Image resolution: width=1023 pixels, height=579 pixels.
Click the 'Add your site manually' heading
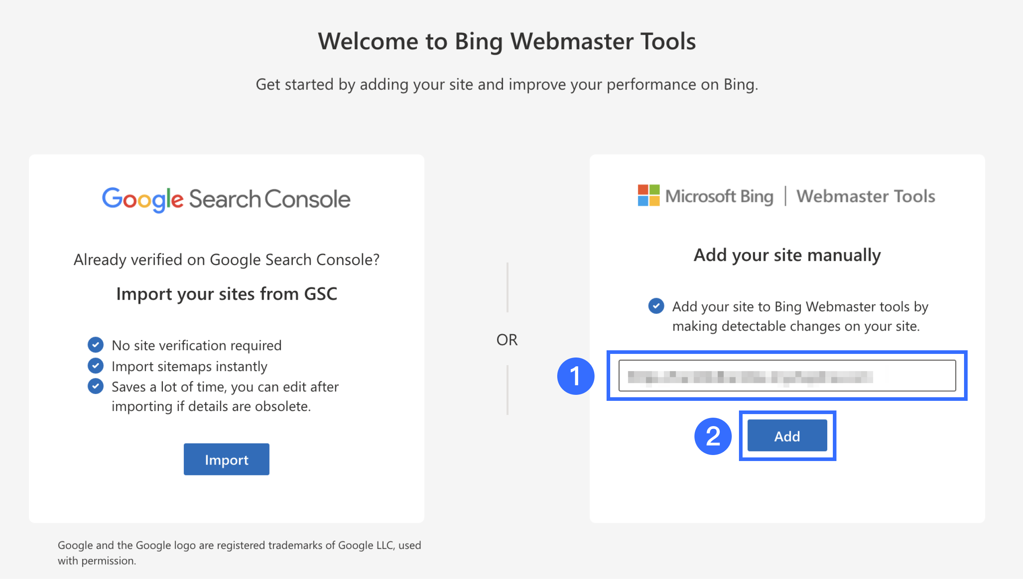(787, 255)
